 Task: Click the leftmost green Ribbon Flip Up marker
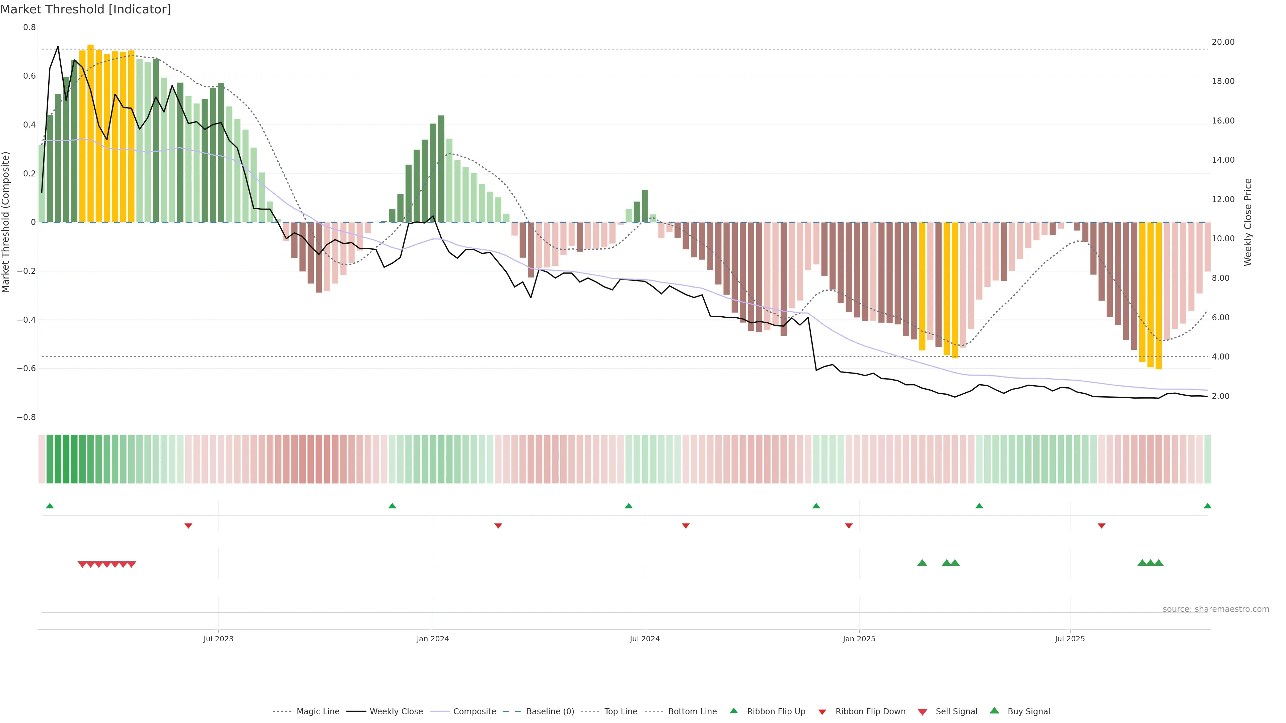pos(50,506)
